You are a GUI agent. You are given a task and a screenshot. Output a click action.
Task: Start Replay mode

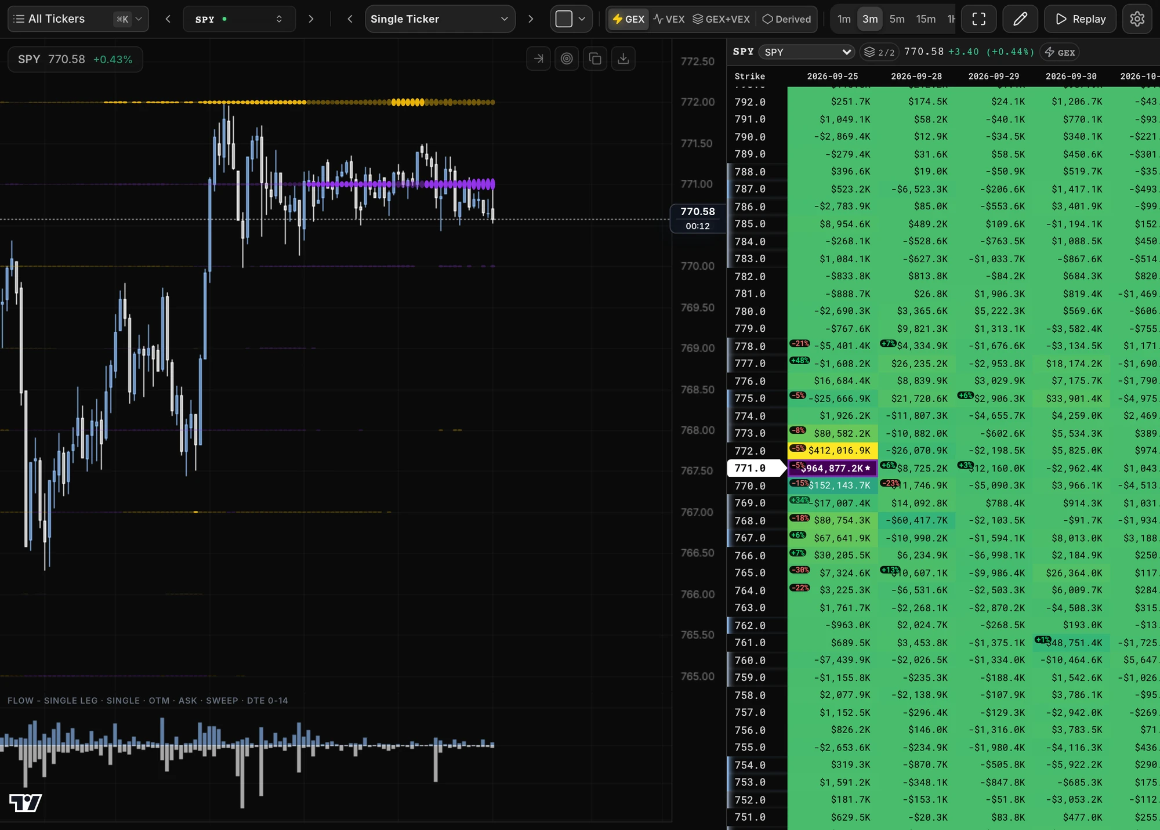(x=1080, y=19)
